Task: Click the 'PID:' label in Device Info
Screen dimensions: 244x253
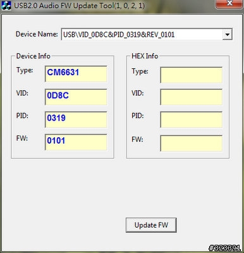Action: 22,116
